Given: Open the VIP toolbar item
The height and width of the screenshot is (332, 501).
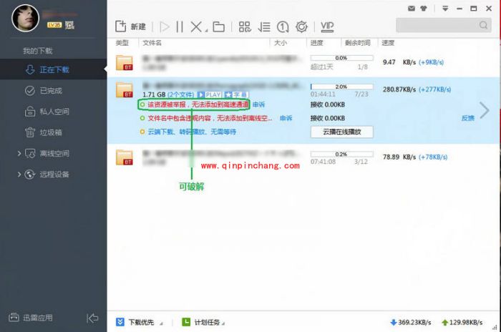Looking at the screenshot, I should 327,27.
